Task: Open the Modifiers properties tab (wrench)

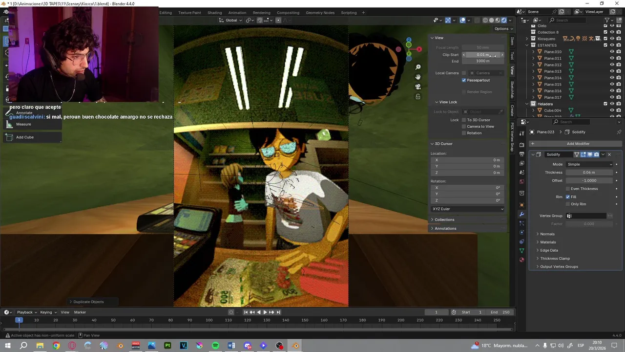Action: (x=521, y=215)
